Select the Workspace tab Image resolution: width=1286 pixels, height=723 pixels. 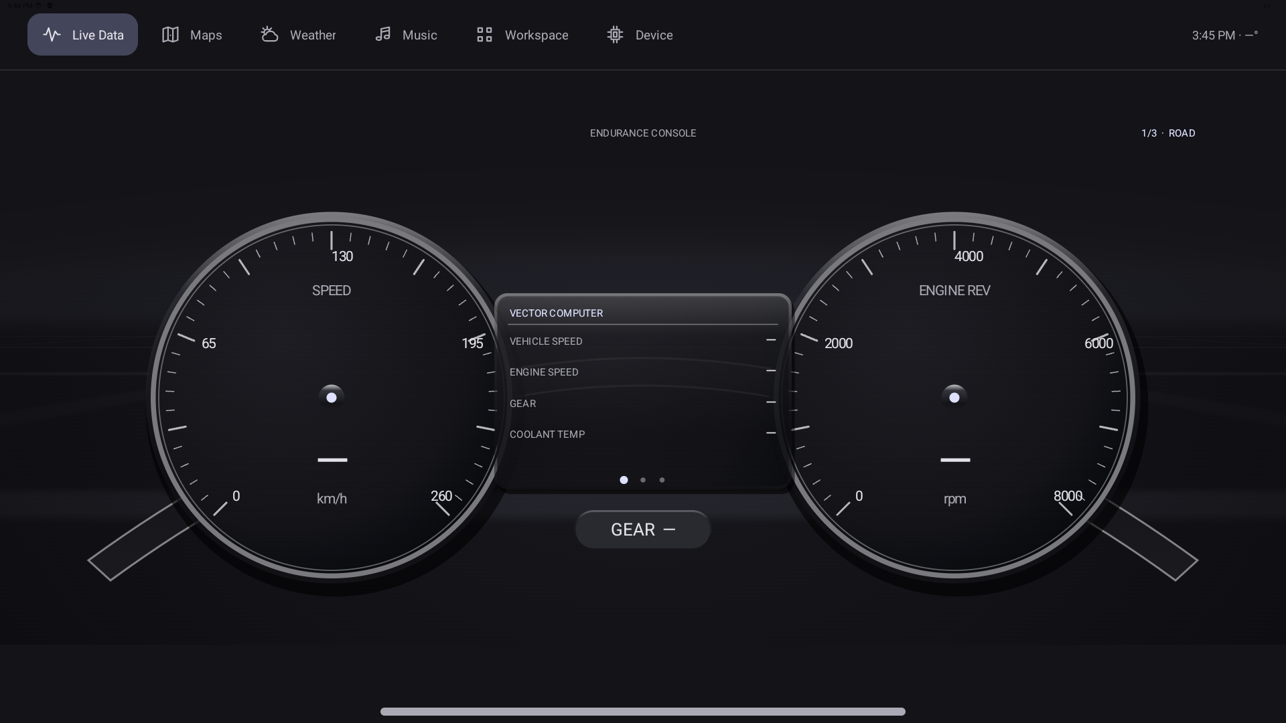(x=522, y=35)
